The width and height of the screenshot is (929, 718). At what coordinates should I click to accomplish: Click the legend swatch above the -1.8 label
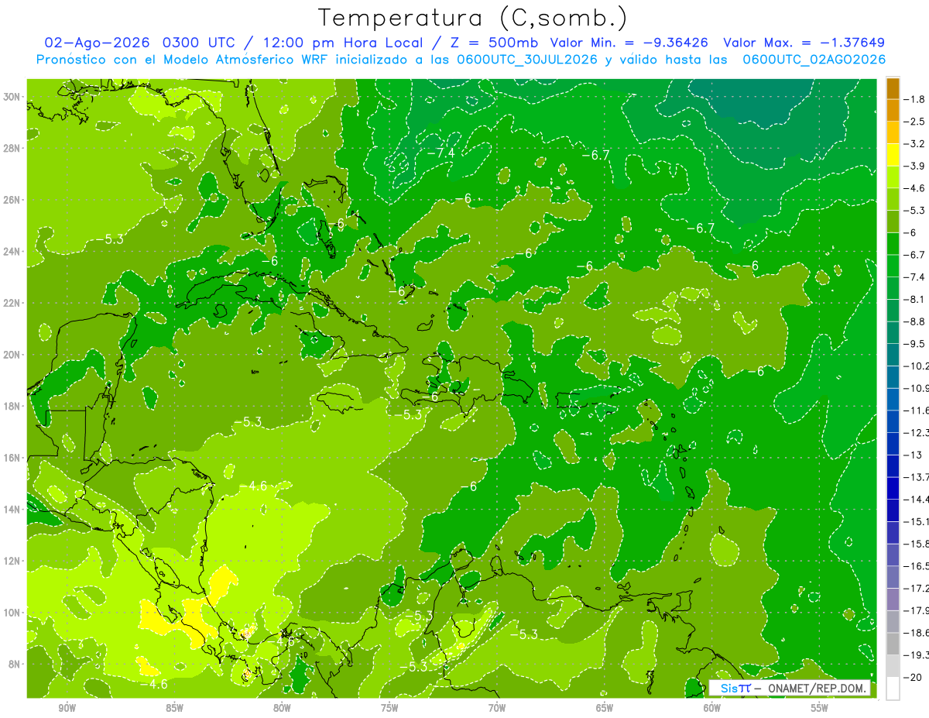click(x=893, y=88)
